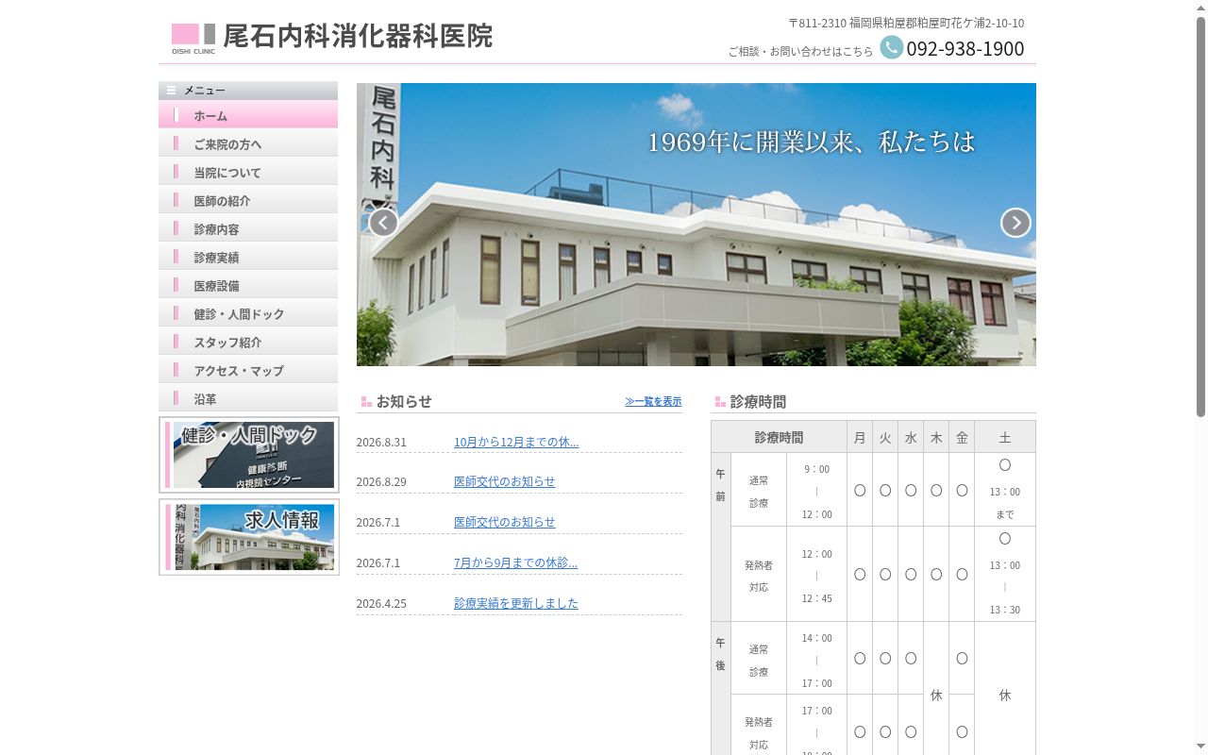
Task: Click the ご相談・お問い合わせはこちら text
Action: pos(801,52)
